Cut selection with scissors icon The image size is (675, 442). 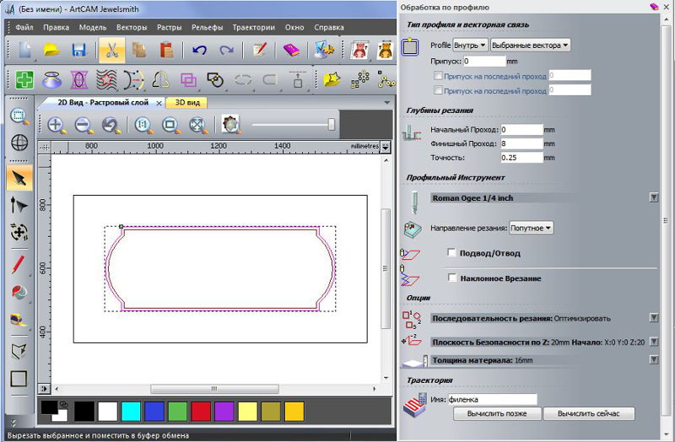click(112, 51)
